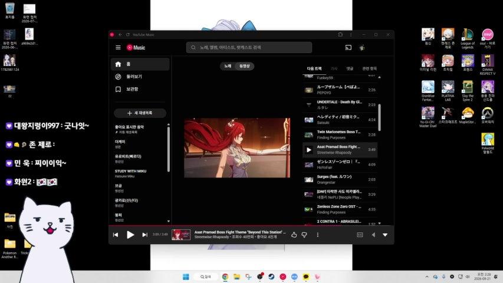This screenshot has height=283, width=503.
Task: Switch player to video mode (동영상)
Action: (x=245, y=66)
